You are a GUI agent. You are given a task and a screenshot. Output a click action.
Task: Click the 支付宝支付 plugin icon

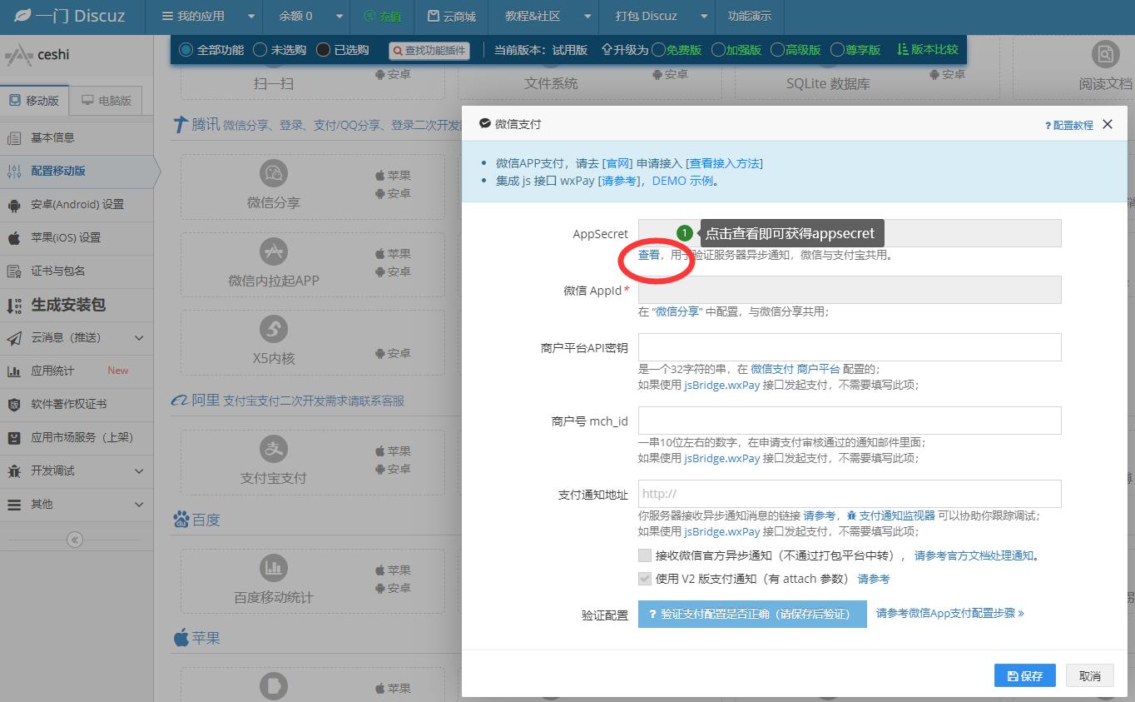(x=274, y=449)
